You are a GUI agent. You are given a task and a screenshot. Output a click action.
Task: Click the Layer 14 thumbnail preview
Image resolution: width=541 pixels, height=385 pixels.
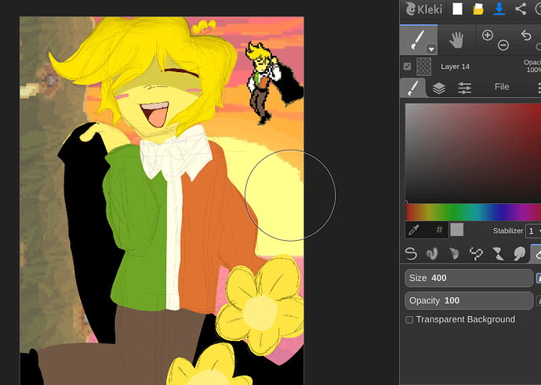pyautogui.click(x=423, y=67)
